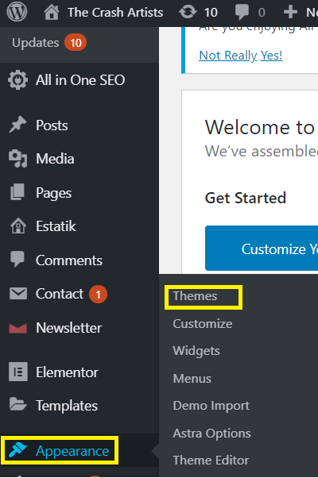The width and height of the screenshot is (318, 478).
Task: Click the Elementor icon
Action: coord(18,372)
